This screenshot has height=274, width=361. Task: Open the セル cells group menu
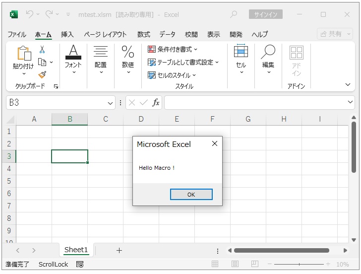click(x=241, y=59)
